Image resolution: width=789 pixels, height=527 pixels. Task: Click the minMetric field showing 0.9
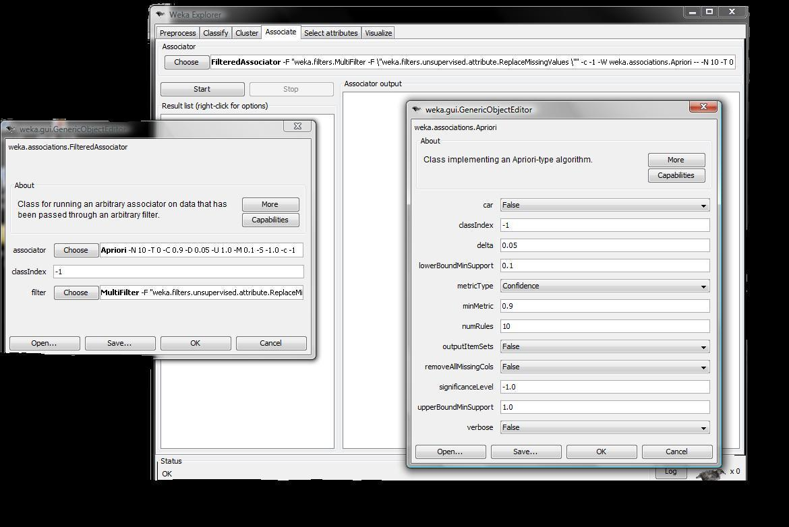pos(605,306)
